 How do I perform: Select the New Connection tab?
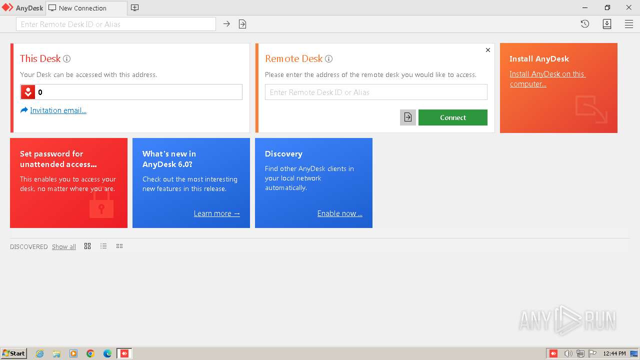[x=86, y=8]
